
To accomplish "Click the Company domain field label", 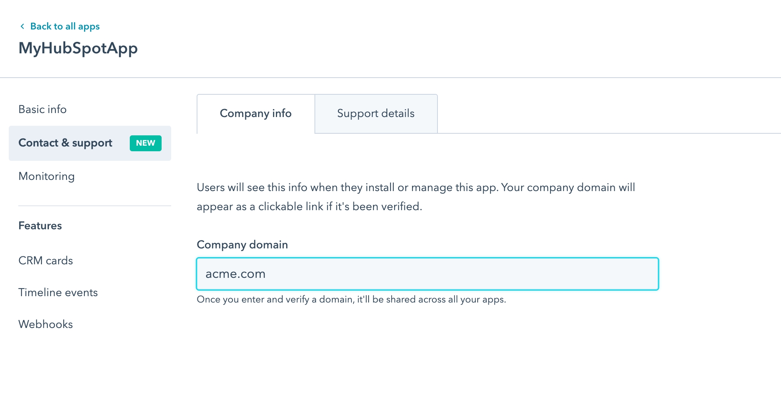I will pyautogui.click(x=242, y=245).
